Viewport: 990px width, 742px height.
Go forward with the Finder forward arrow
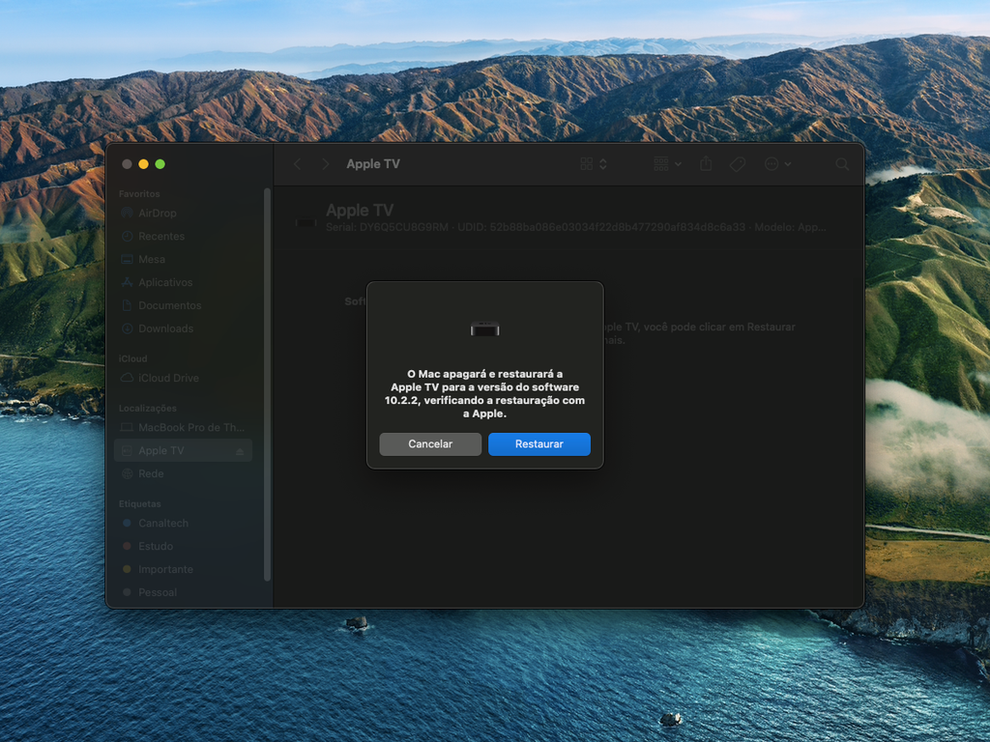tap(325, 164)
